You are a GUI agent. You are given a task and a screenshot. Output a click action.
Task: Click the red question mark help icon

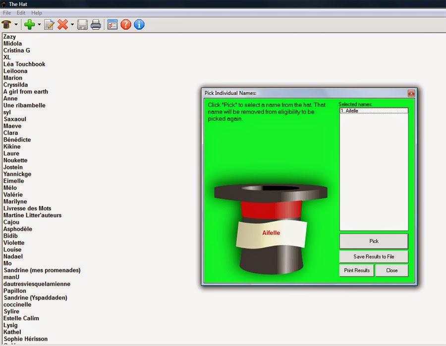pyautogui.click(x=126, y=24)
